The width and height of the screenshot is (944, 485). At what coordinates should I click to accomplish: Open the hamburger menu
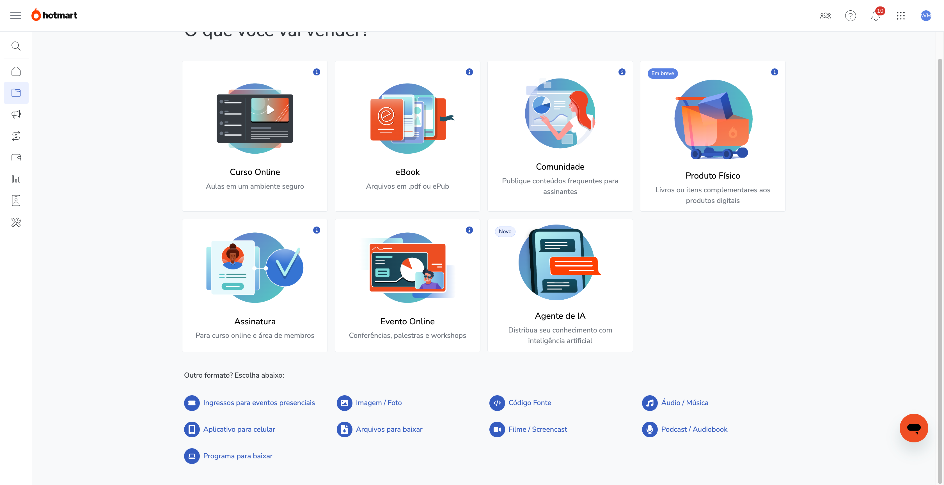point(15,15)
